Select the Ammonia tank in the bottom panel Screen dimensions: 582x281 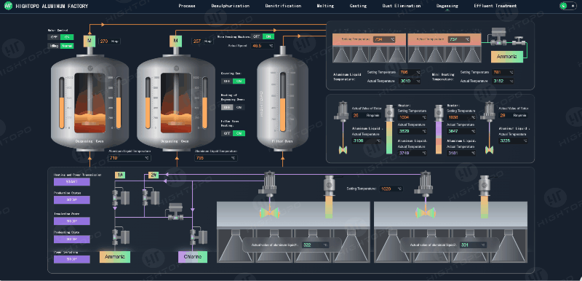(x=115, y=257)
